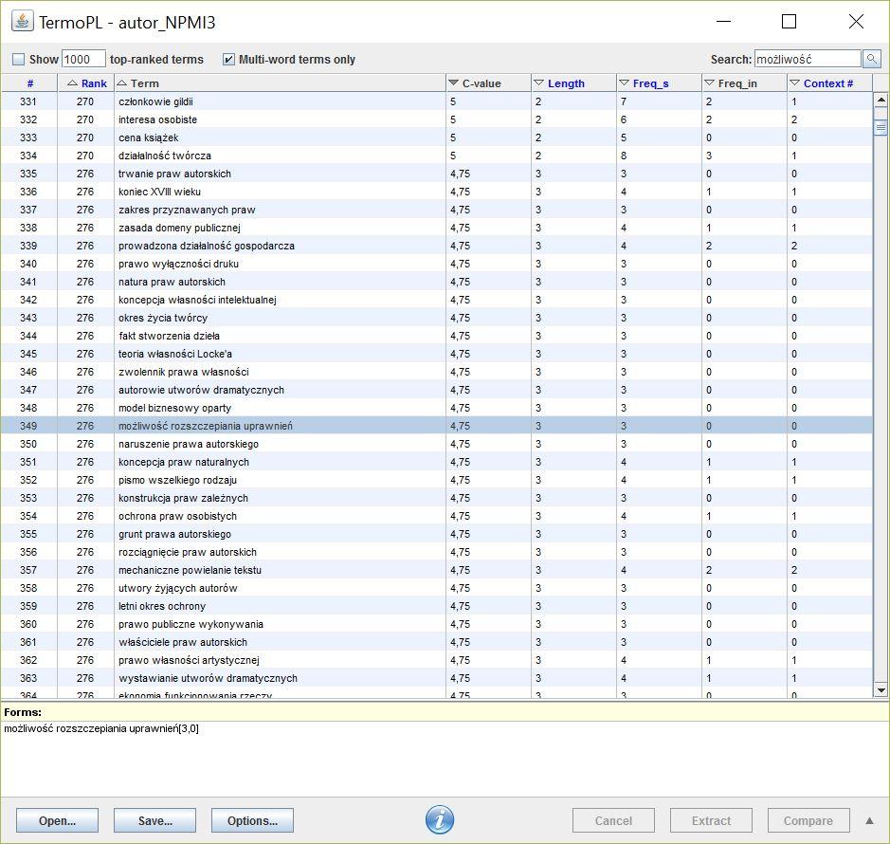Screen dimensions: 890x844
Task: Select row 'naruszenie prawa autorskiego'
Action: coord(437,444)
